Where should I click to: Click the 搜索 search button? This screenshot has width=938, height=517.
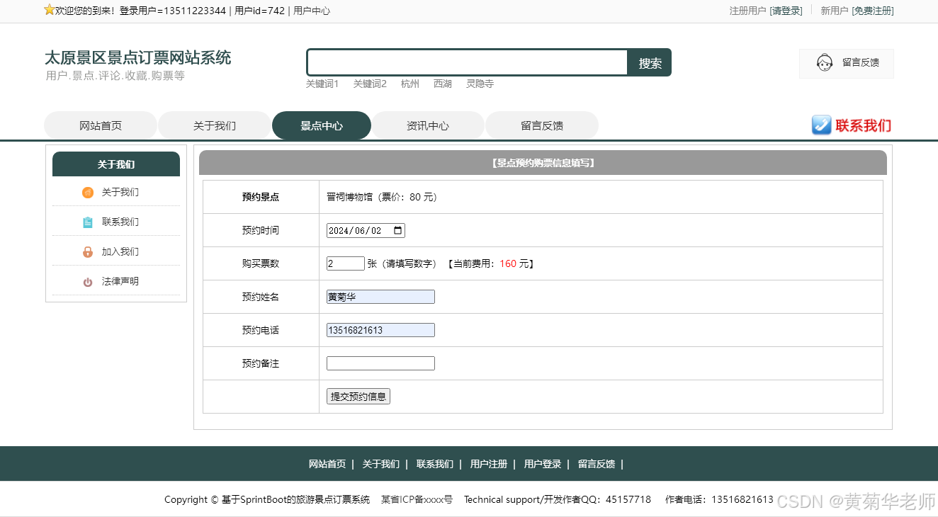pyautogui.click(x=650, y=62)
